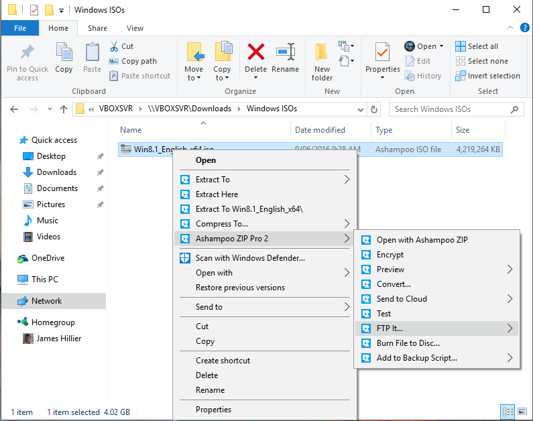
Task: Go up one folder level arrow
Action: tap(64, 109)
